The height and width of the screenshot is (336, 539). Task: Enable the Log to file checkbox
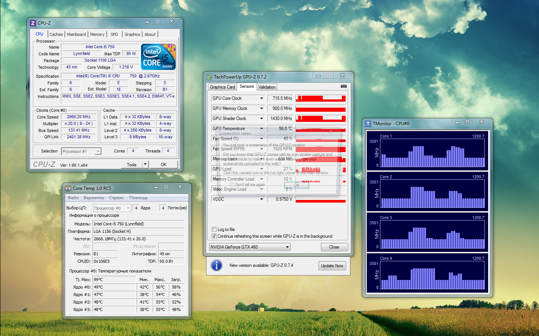214,229
